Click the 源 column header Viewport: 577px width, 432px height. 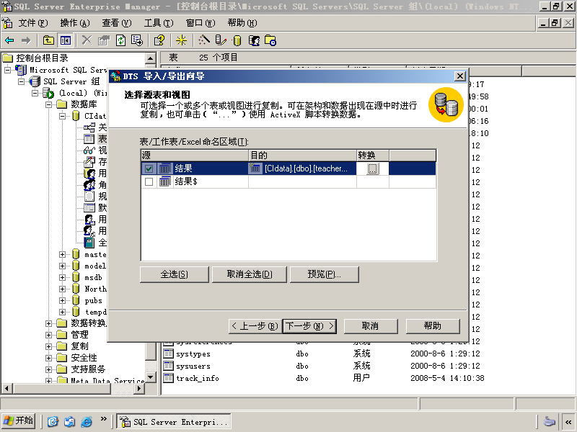195,156
